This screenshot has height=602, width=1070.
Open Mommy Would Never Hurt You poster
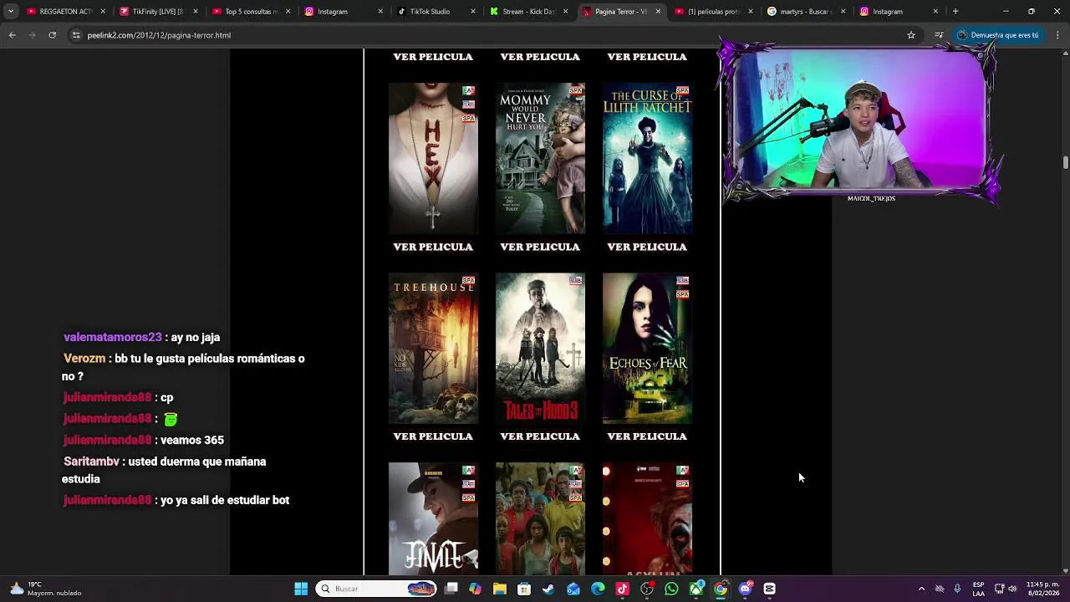[540, 158]
